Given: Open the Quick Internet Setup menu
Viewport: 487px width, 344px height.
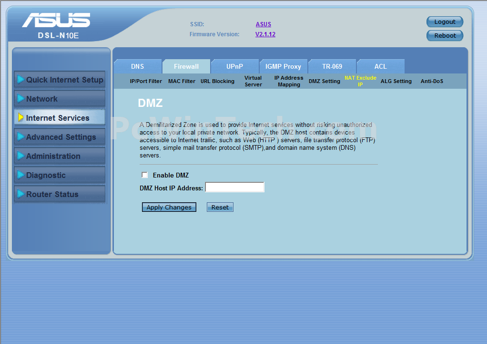Looking at the screenshot, I should (60, 80).
